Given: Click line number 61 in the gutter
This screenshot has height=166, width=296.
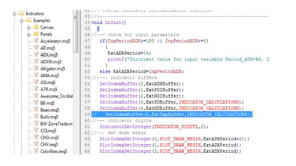Looking at the screenshot, I should click(87, 127).
